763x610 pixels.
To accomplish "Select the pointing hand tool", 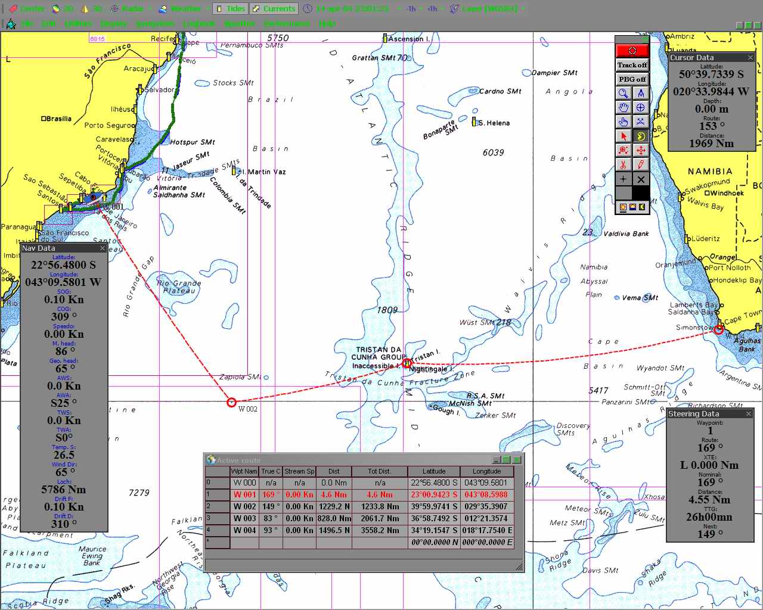I will [624, 122].
